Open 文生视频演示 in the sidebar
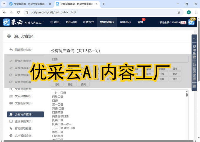This screenshot has width=200, height=142. point(23,103)
